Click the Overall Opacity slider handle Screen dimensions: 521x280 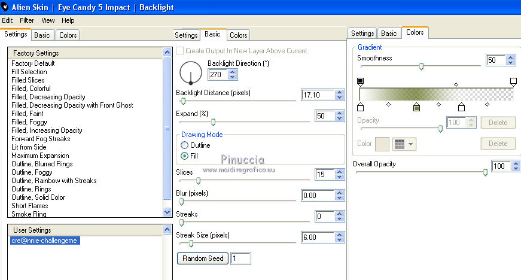485,172
